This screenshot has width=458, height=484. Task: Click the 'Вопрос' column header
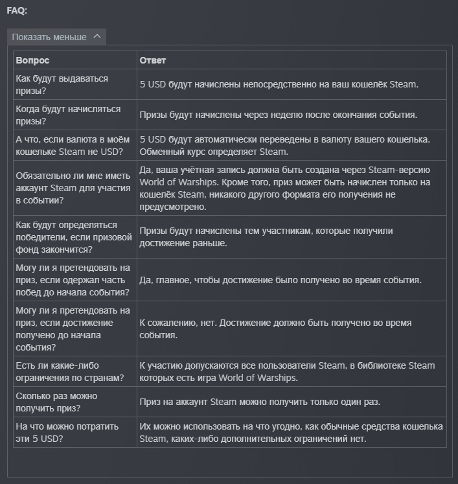[32, 60]
